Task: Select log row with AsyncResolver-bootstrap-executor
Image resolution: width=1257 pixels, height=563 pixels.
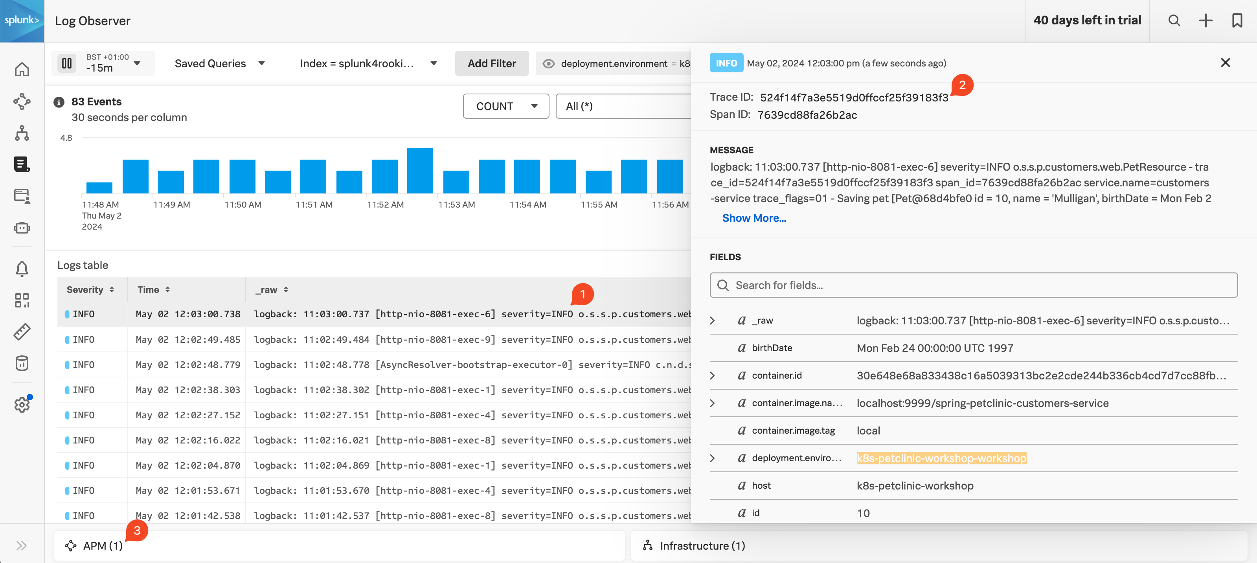Action: [x=374, y=365]
